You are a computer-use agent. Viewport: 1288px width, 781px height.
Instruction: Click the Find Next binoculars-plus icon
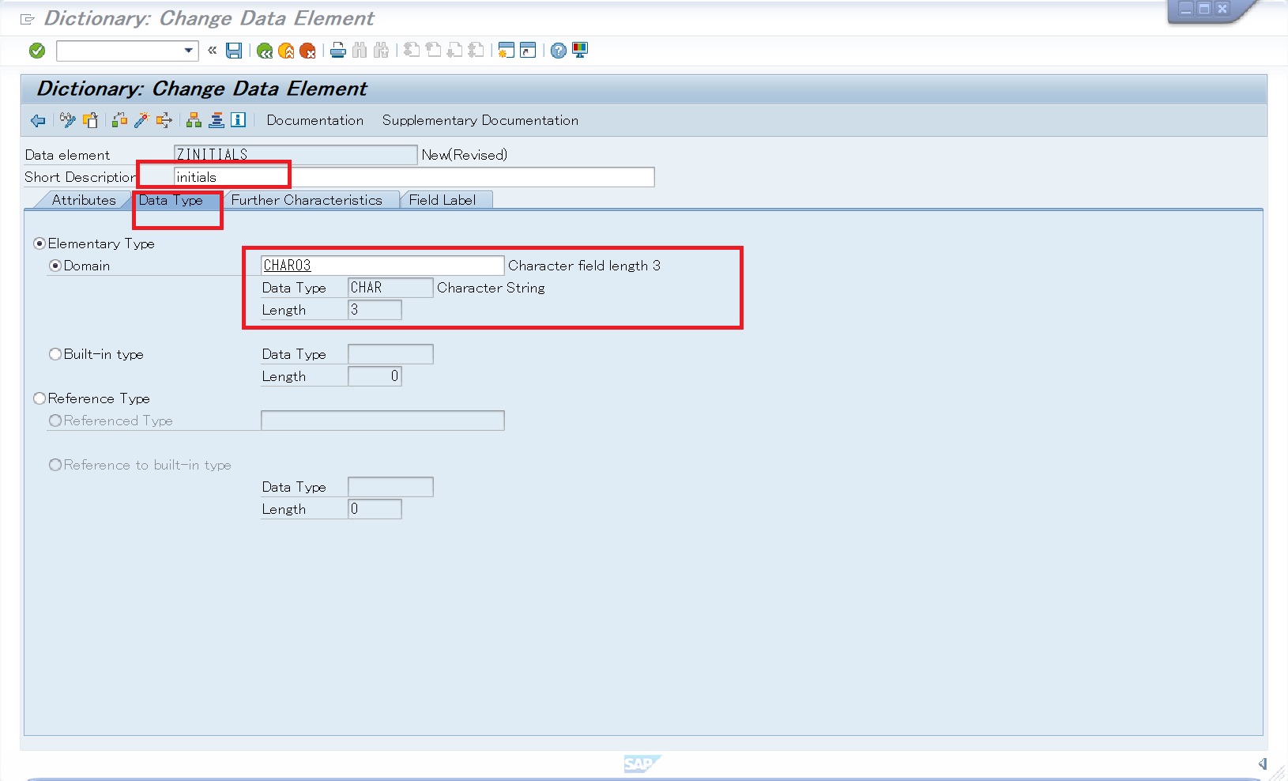click(382, 51)
